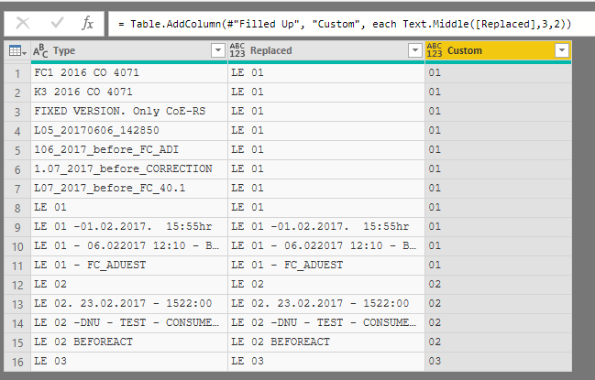Select Type cell 'LE 01 -01.02.2017. 15:55hr'
Viewport: 595px width, 380px height.
pyautogui.click(x=129, y=227)
